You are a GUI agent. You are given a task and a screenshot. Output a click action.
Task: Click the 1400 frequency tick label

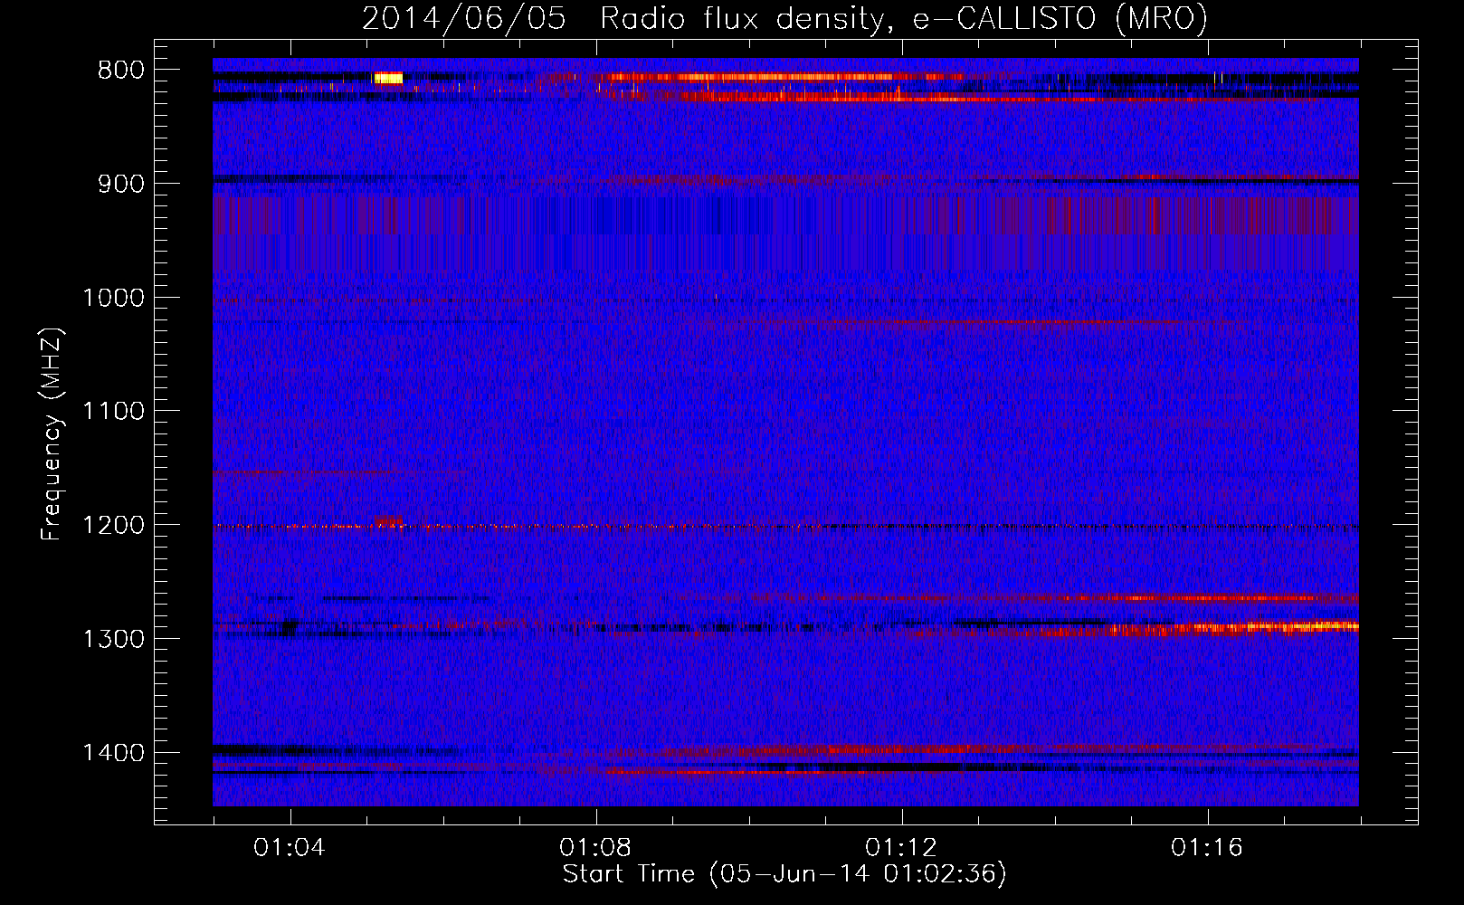[113, 753]
